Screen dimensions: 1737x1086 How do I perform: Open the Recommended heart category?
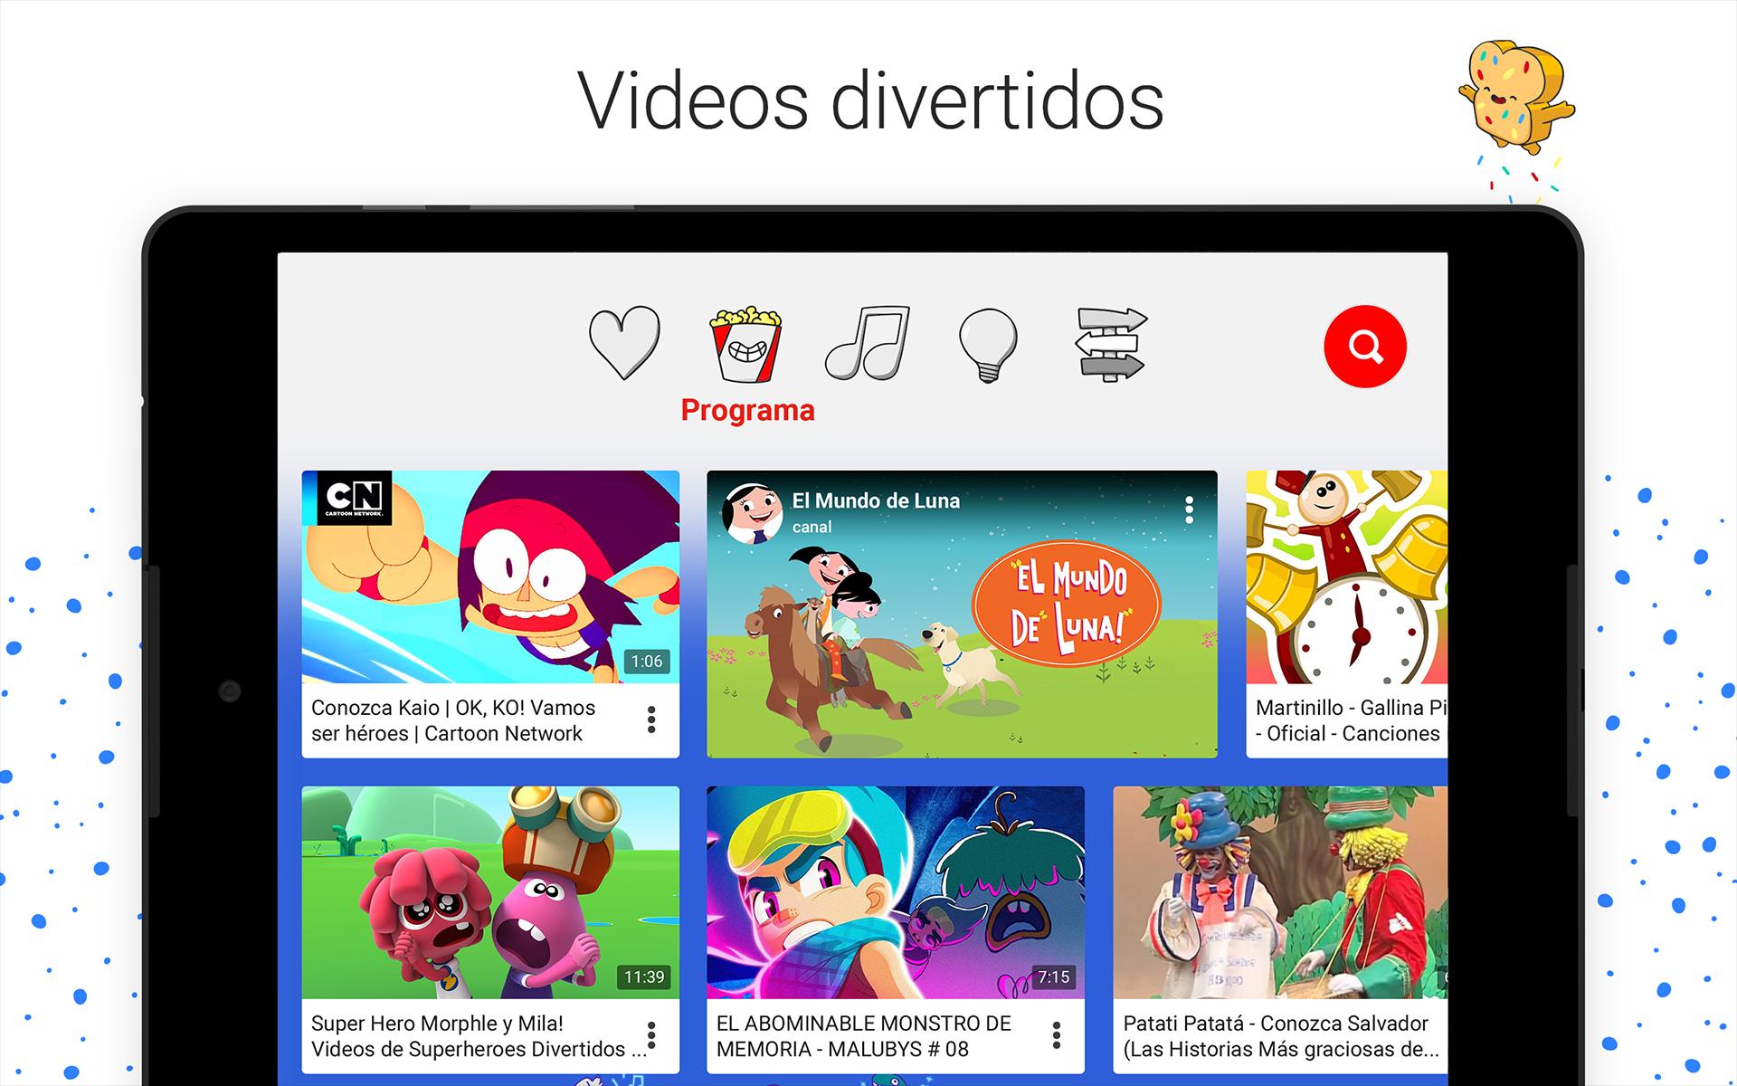(x=624, y=343)
